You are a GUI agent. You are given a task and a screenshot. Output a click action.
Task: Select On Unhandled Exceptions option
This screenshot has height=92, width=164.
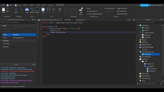coord(95,14)
